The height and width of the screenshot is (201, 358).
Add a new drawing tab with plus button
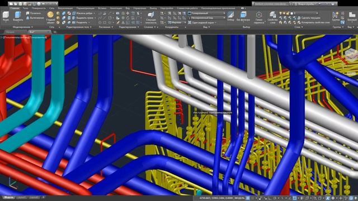55,32
